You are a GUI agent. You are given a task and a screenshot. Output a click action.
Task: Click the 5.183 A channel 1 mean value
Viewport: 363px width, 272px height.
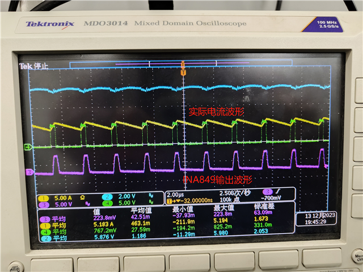point(103,224)
